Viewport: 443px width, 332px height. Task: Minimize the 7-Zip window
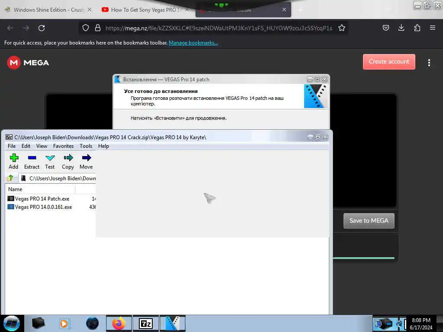[310, 137]
